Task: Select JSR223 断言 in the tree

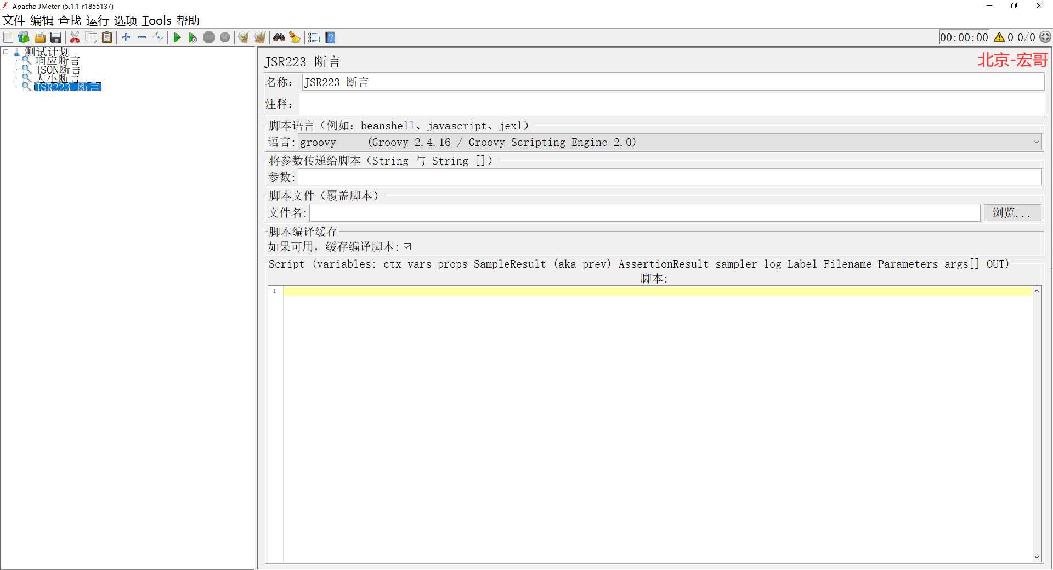Action: coord(67,87)
